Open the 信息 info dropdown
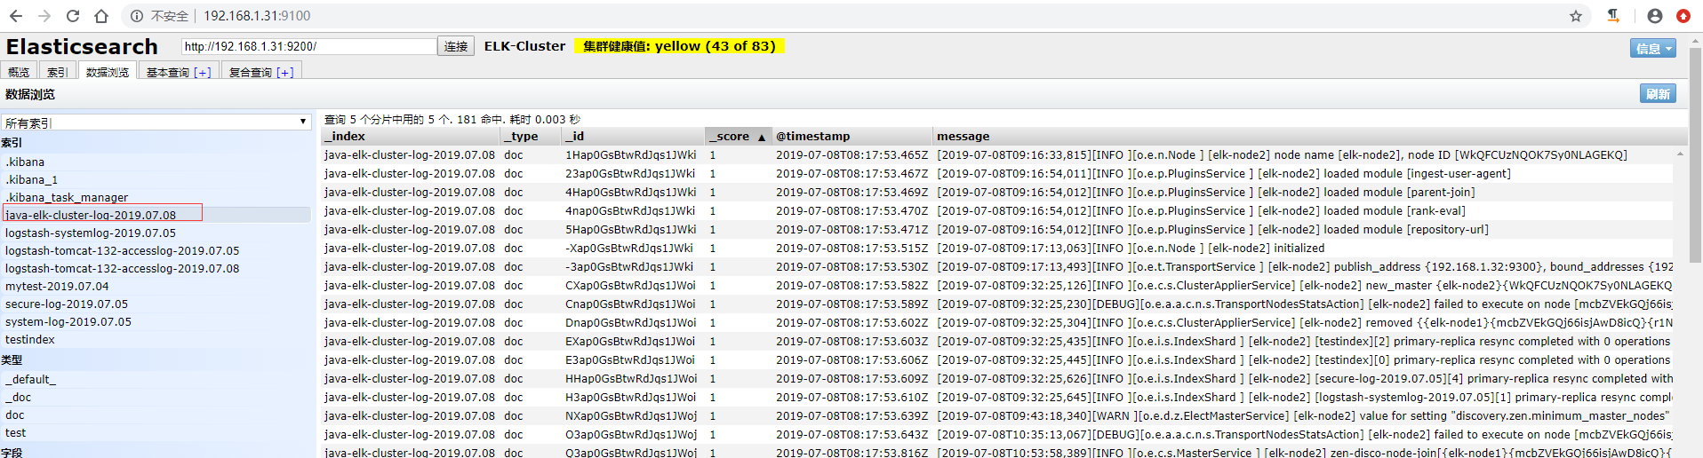This screenshot has width=1703, height=458. pos(1653,48)
